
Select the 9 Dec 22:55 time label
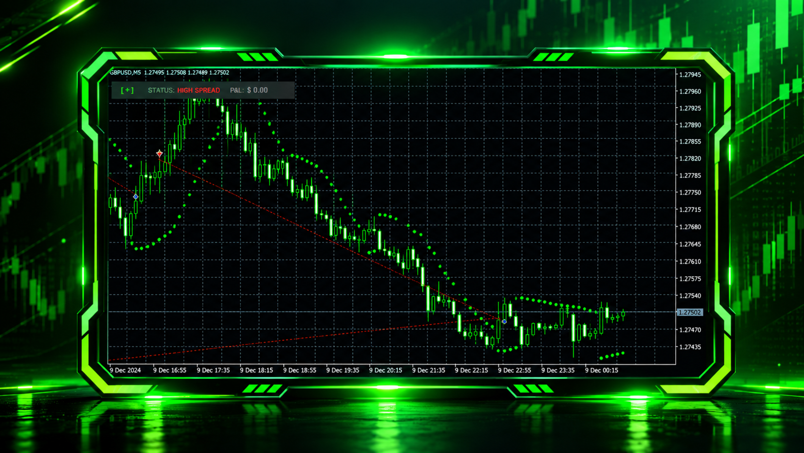coord(514,370)
